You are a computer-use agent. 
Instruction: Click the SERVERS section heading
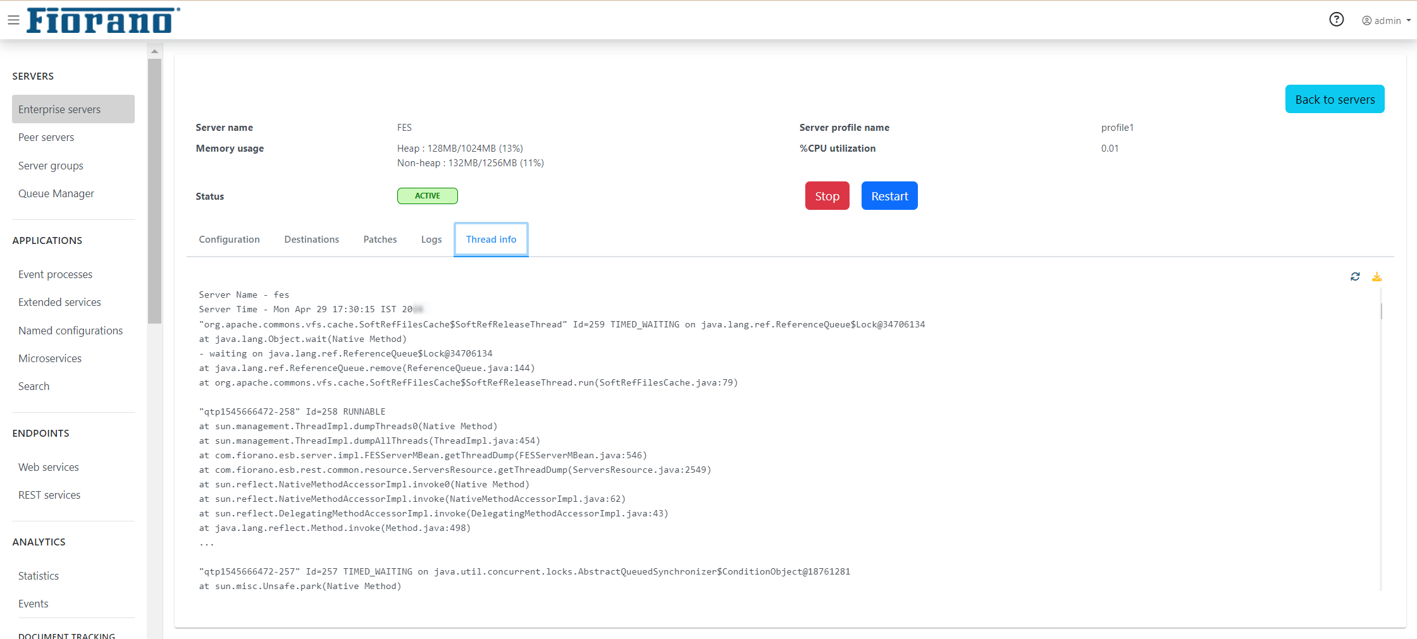coord(33,76)
